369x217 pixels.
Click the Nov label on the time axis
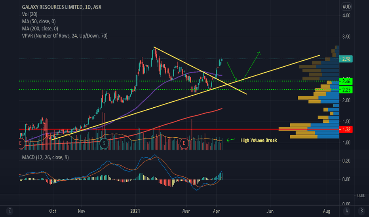(82, 211)
